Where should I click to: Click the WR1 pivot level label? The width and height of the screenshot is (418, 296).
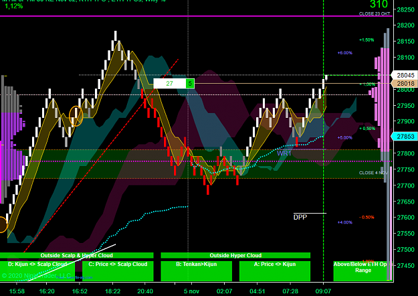(284, 153)
